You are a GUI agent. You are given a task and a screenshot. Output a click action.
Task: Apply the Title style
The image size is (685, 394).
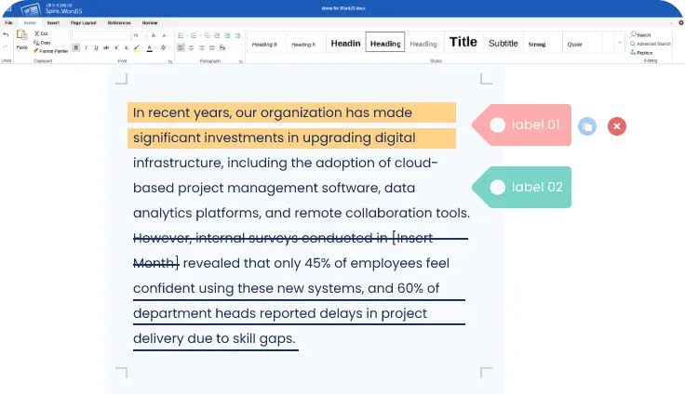click(x=463, y=42)
